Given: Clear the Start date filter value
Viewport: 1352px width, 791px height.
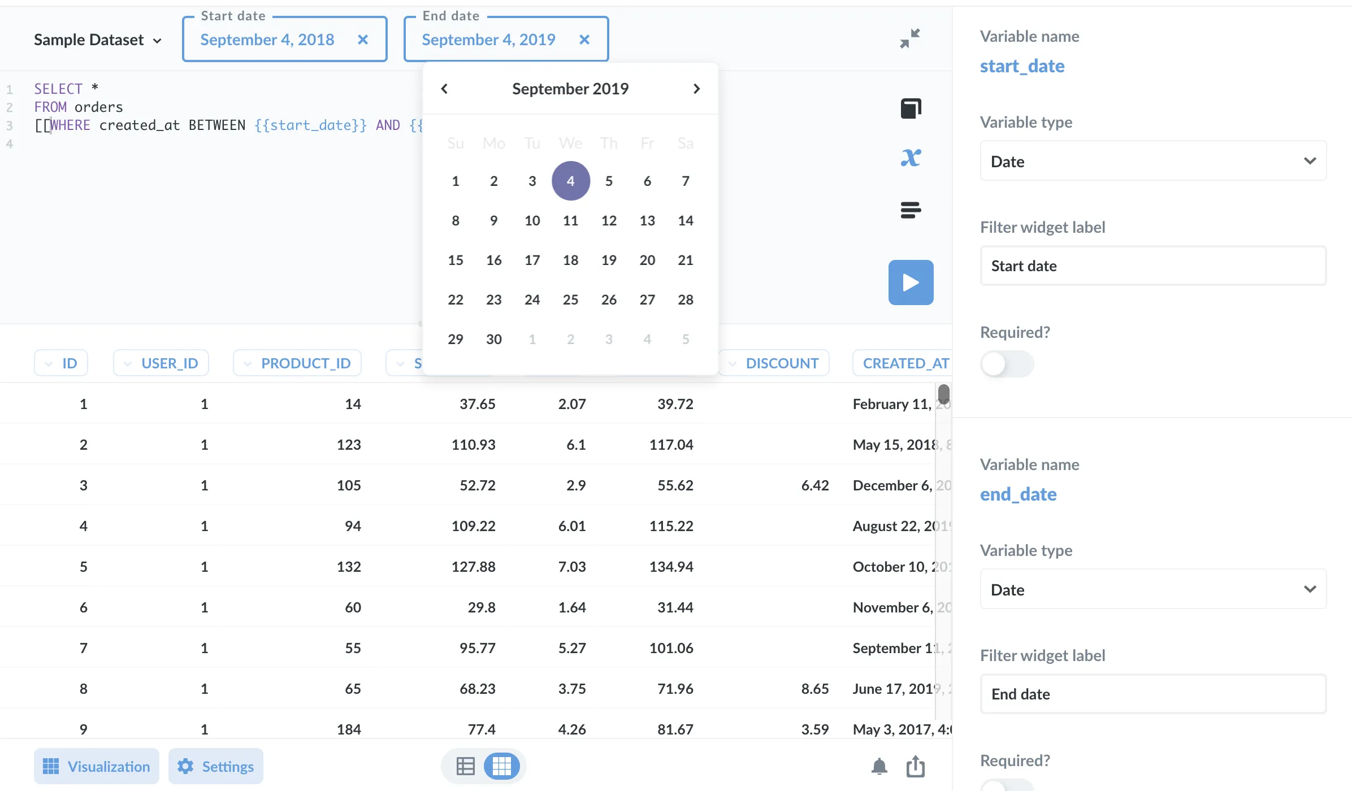Looking at the screenshot, I should (x=363, y=40).
